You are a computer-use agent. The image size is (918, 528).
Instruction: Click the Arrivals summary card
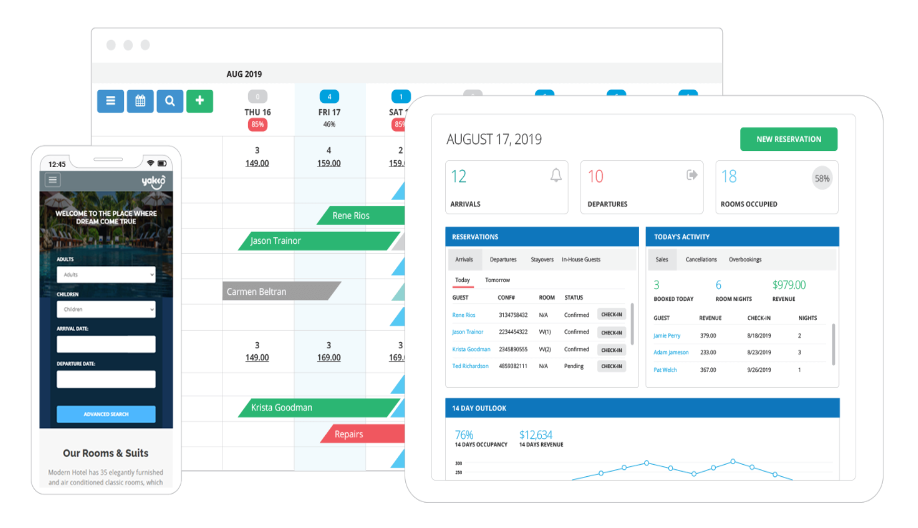pyautogui.click(x=506, y=187)
